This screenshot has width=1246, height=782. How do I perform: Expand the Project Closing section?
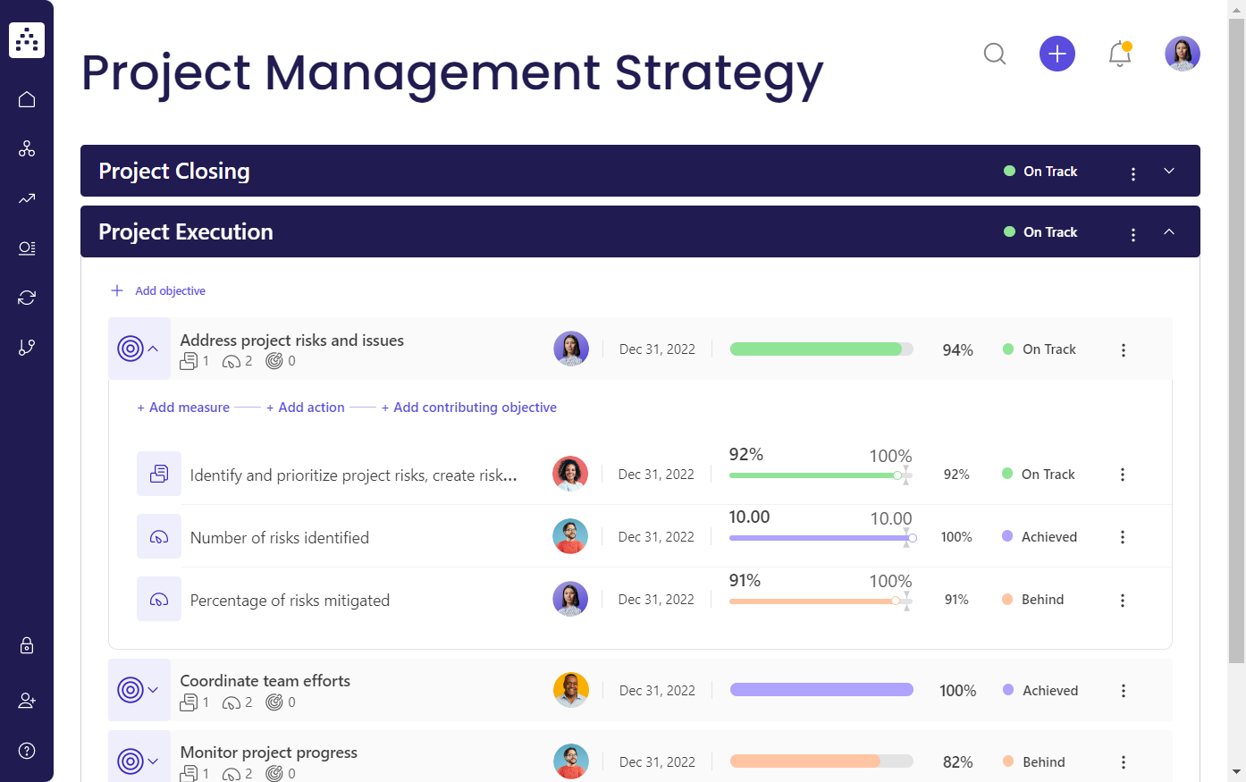point(1169,171)
